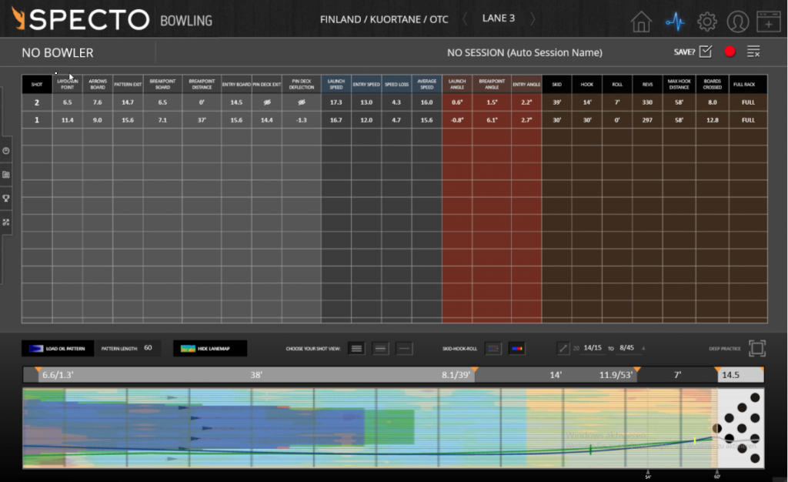Click the Hide Lanemap button
Image resolution: width=788 pixels, height=482 pixels.
pyautogui.click(x=210, y=349)
